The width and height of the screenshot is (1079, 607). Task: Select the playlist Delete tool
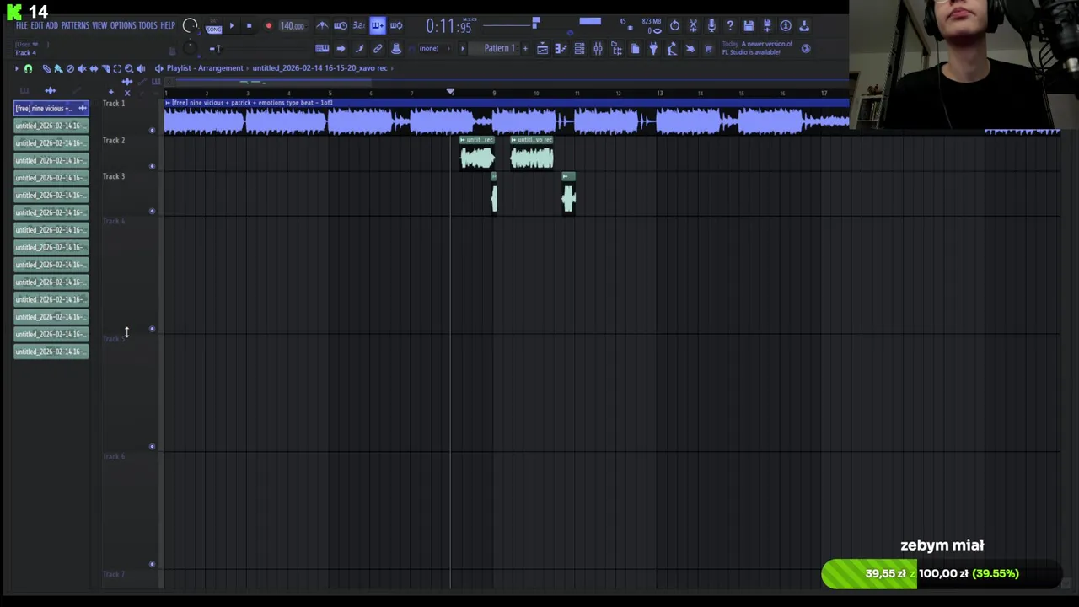point(70,68)
